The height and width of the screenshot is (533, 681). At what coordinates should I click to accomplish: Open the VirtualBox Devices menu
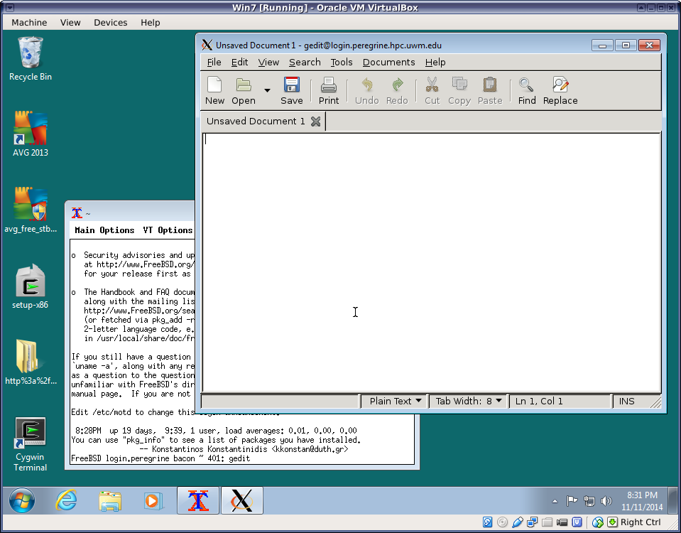(110, 23)
